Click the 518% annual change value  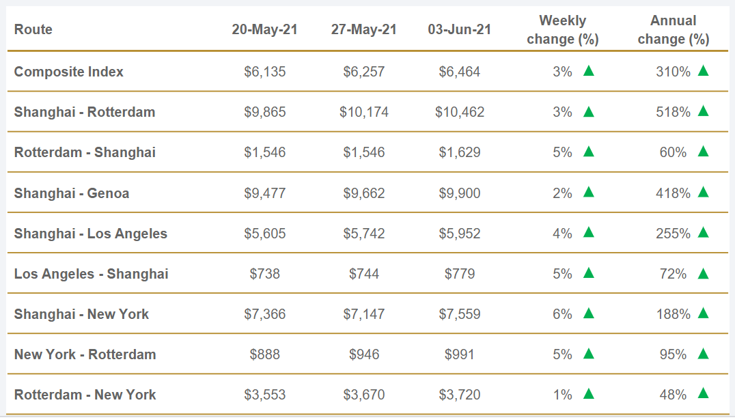(673, 112)
